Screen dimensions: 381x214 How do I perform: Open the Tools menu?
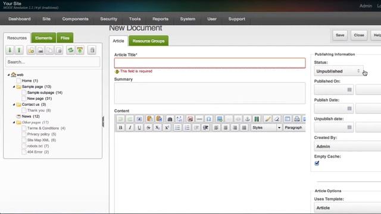[x=135, y=19]
